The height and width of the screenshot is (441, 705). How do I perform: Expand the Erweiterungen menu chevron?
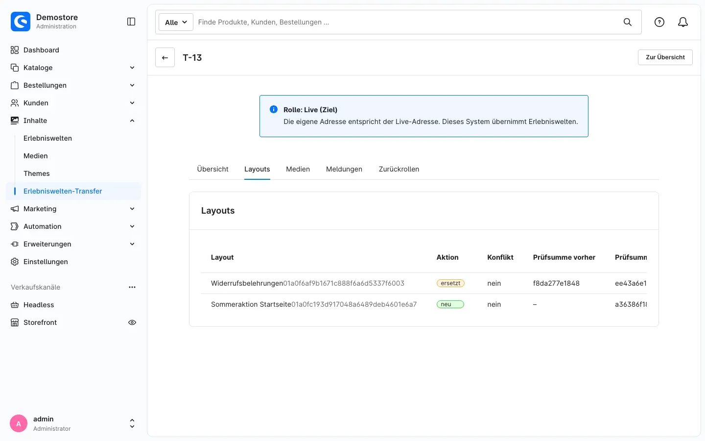(x=132, y=244)
